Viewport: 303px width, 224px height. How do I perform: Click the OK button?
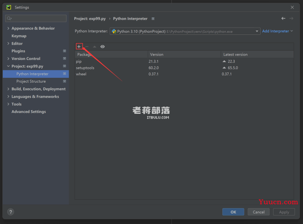coord(233,212)
